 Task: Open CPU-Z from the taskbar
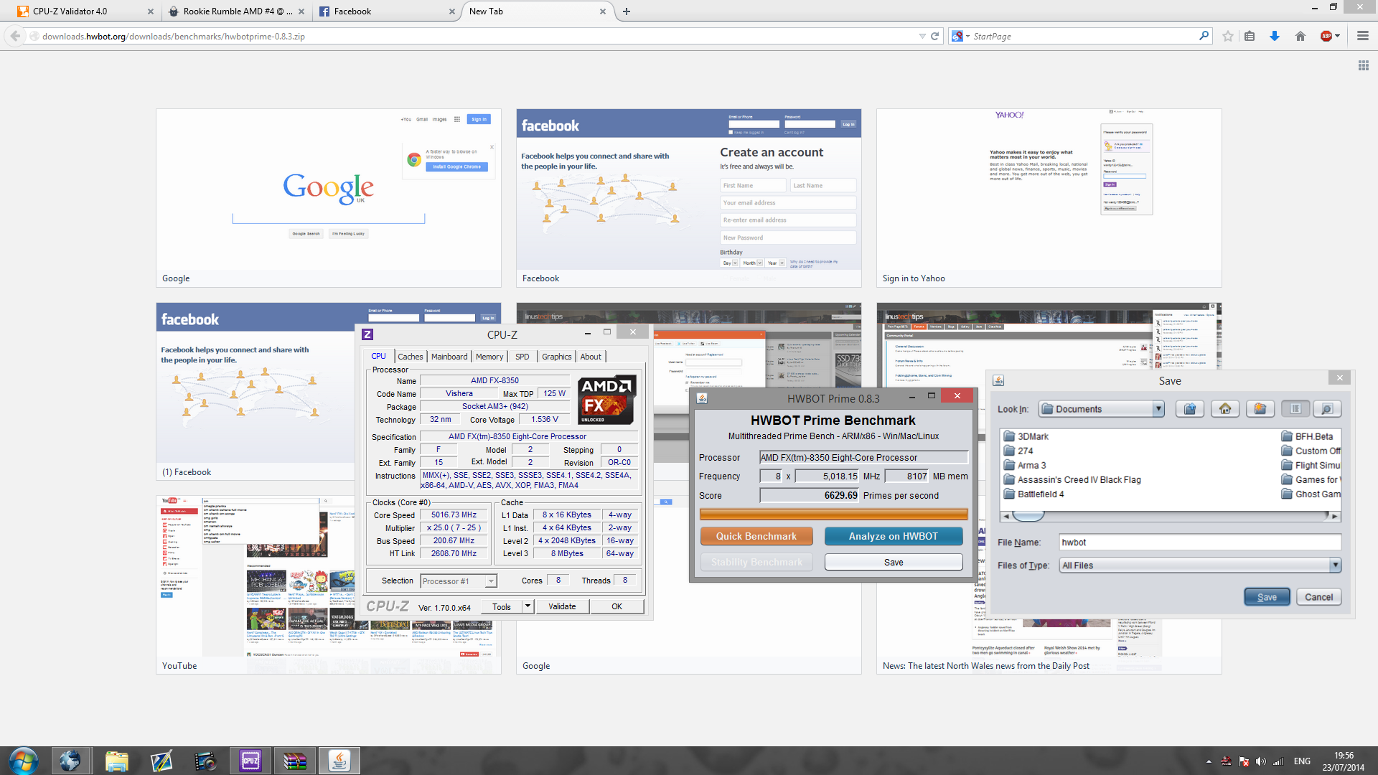(x=250, y=761)
